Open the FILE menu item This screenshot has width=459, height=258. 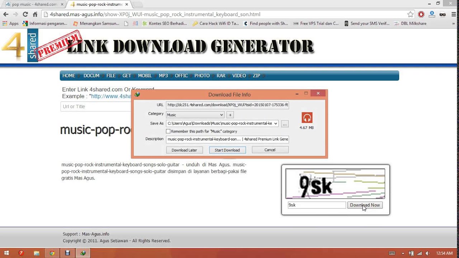[111, 76]
